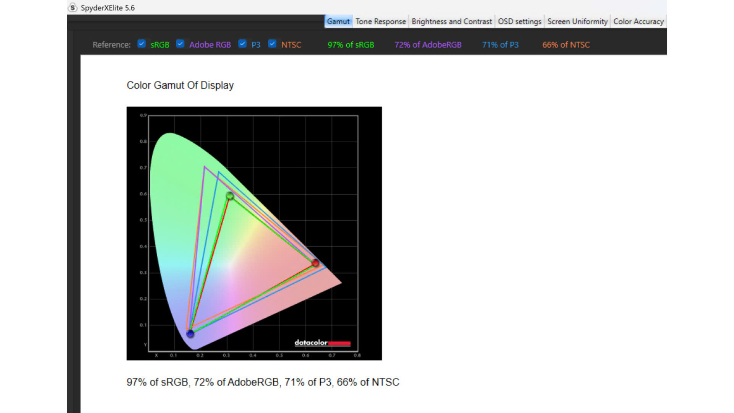Toggle the Adobe RGB reference checkbox

[x=180, y=44]
